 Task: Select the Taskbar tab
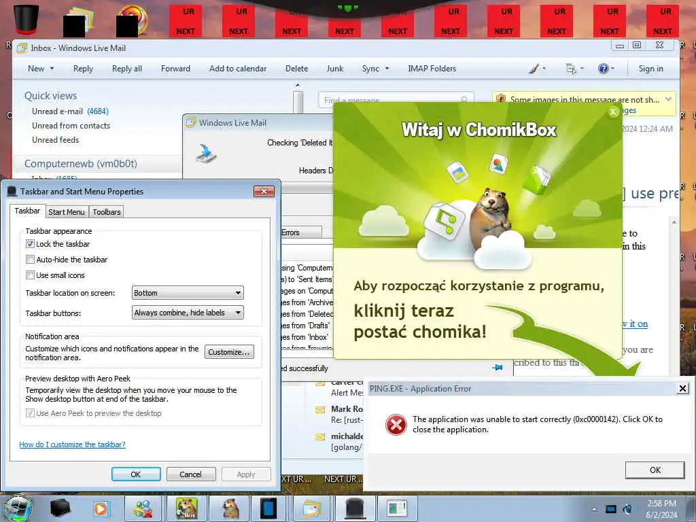tap(27, 211)
